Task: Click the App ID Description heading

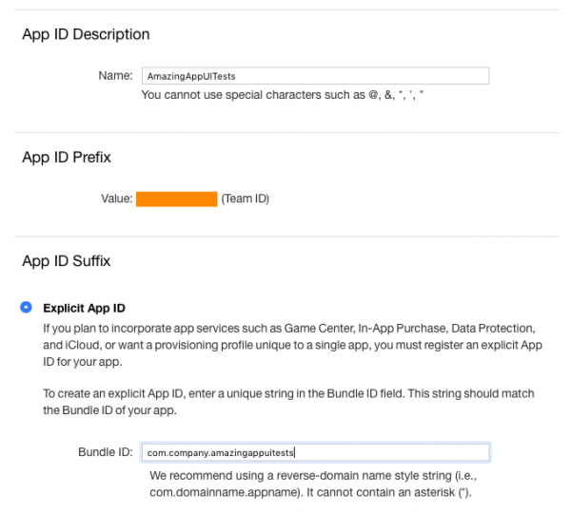Action: click(x=86, y=34)
